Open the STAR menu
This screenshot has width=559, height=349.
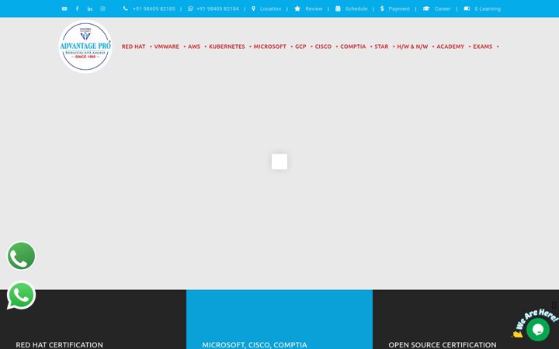(381, 47)
